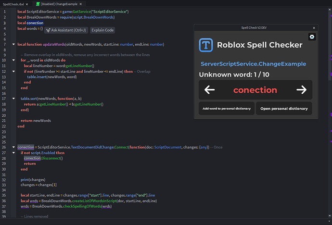
Task: Collapse for loop fold at line 10
Action: (13, 60)
